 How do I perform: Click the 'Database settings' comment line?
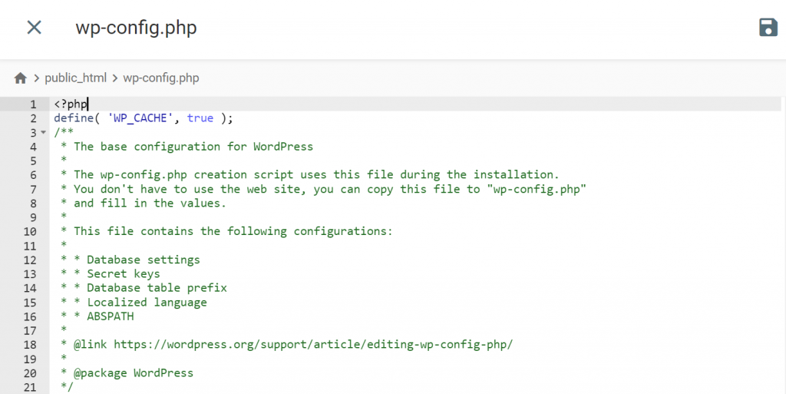pos(143,260)
